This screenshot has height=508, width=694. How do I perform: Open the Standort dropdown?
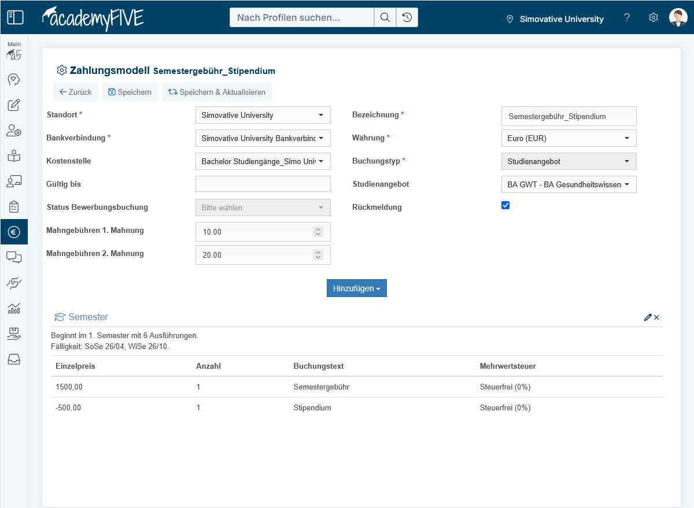[263, 115]
